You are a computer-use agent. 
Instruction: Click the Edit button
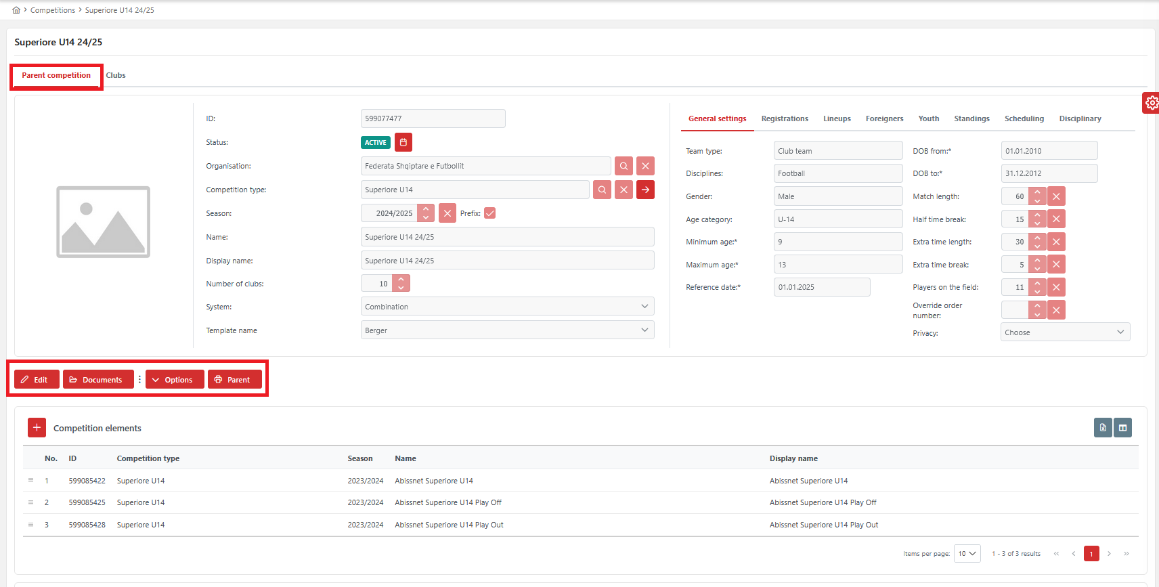click(37, 380)
